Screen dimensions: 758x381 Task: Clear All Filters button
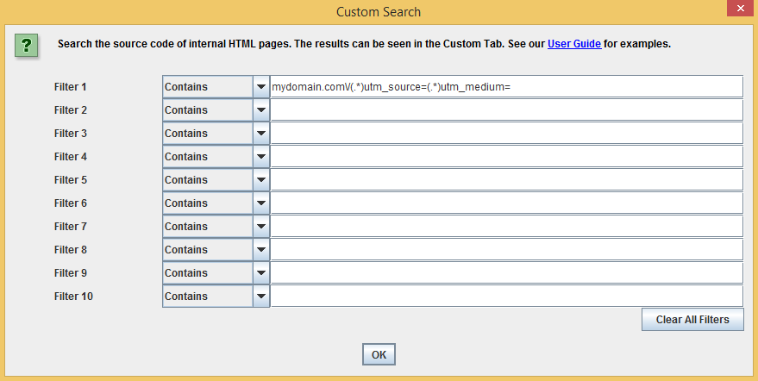point(692,320)
